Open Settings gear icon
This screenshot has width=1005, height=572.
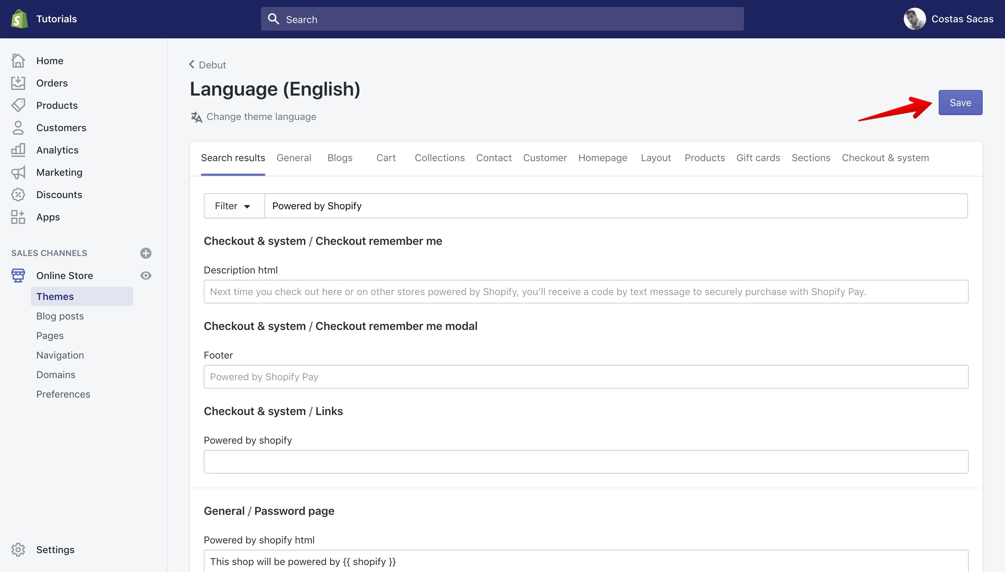[x=18, y=550]
